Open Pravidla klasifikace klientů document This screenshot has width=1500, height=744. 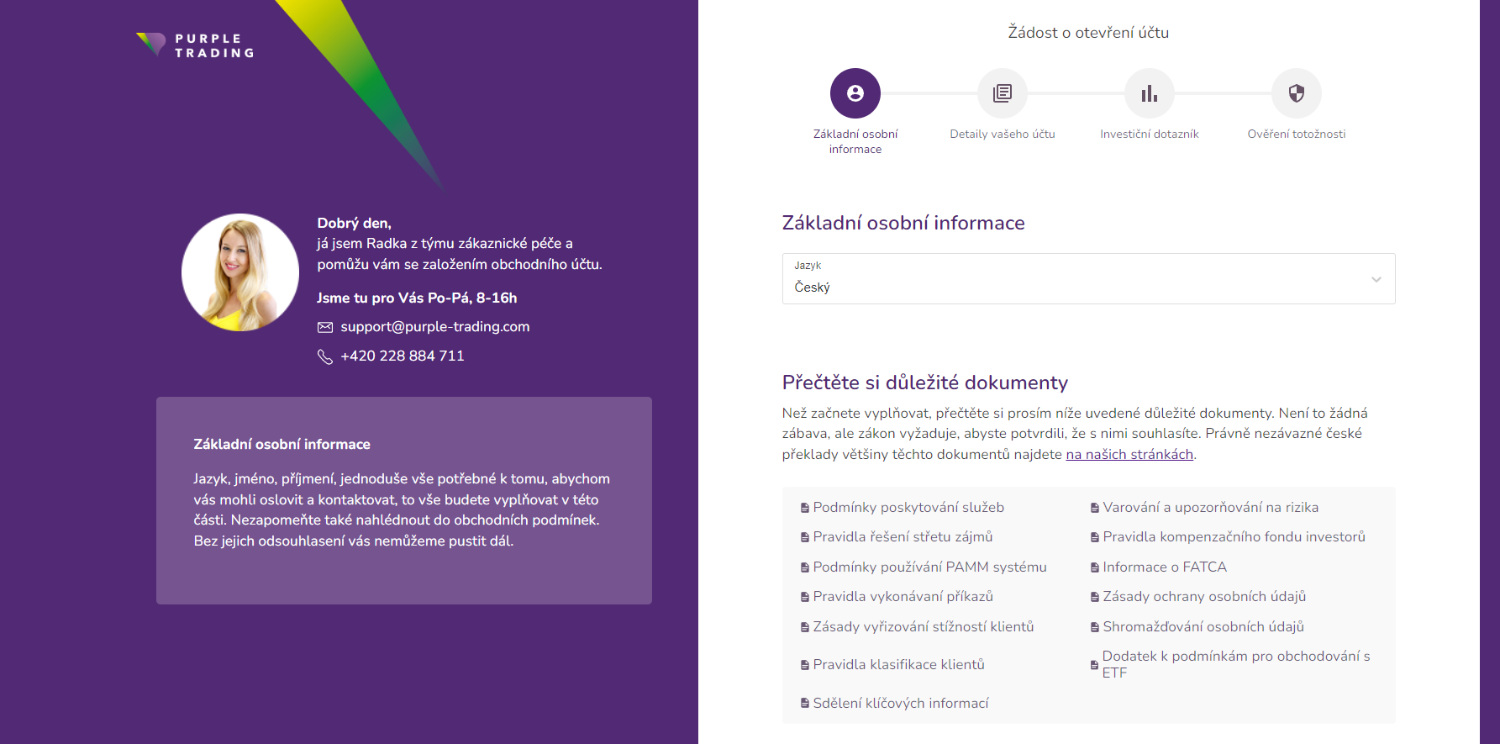point(898,665)
